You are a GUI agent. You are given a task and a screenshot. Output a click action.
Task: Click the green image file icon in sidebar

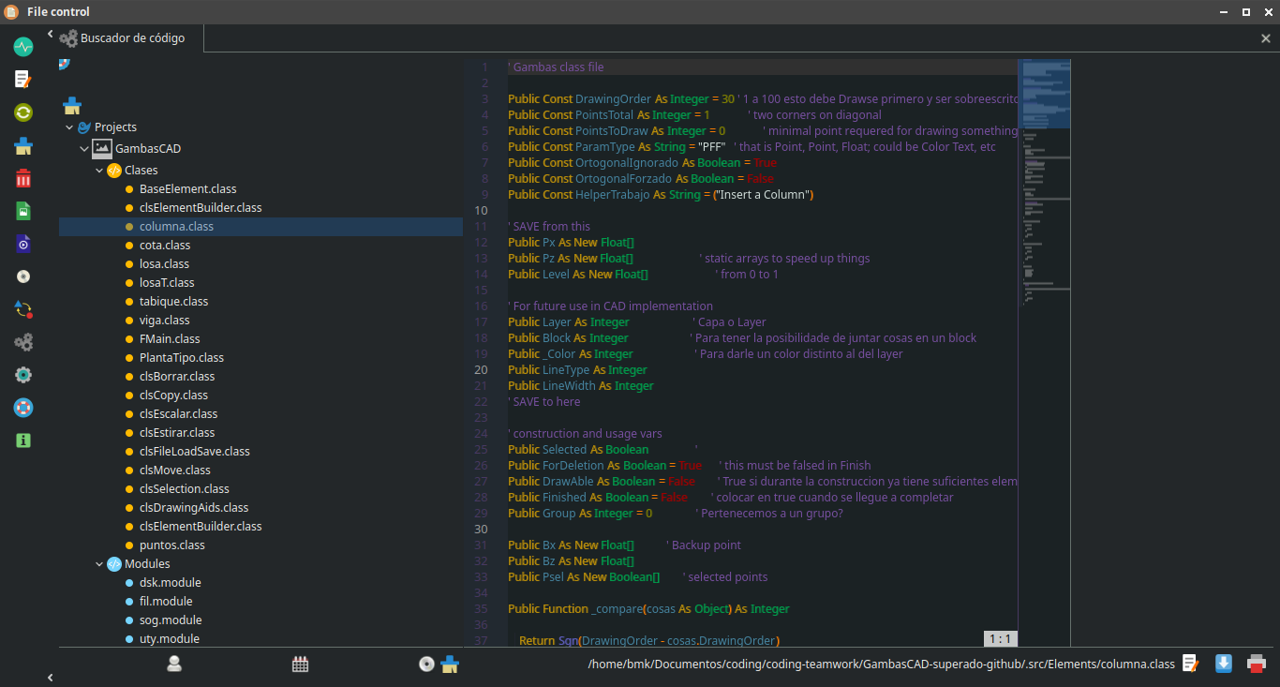point(23,211)
